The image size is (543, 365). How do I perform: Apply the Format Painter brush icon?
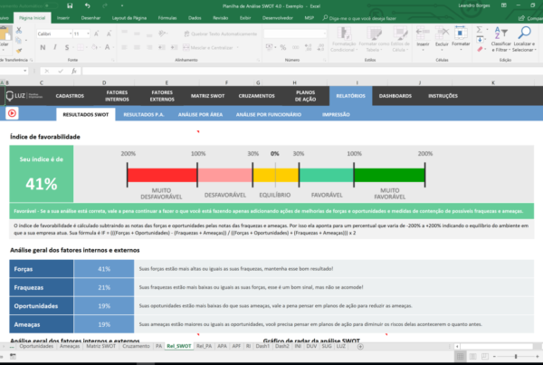(x=19, y=51)
